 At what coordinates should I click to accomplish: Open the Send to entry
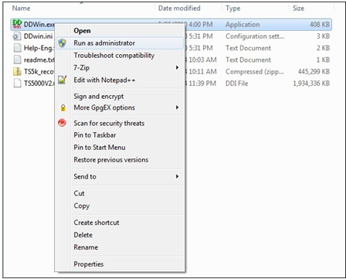coord(120,176)
